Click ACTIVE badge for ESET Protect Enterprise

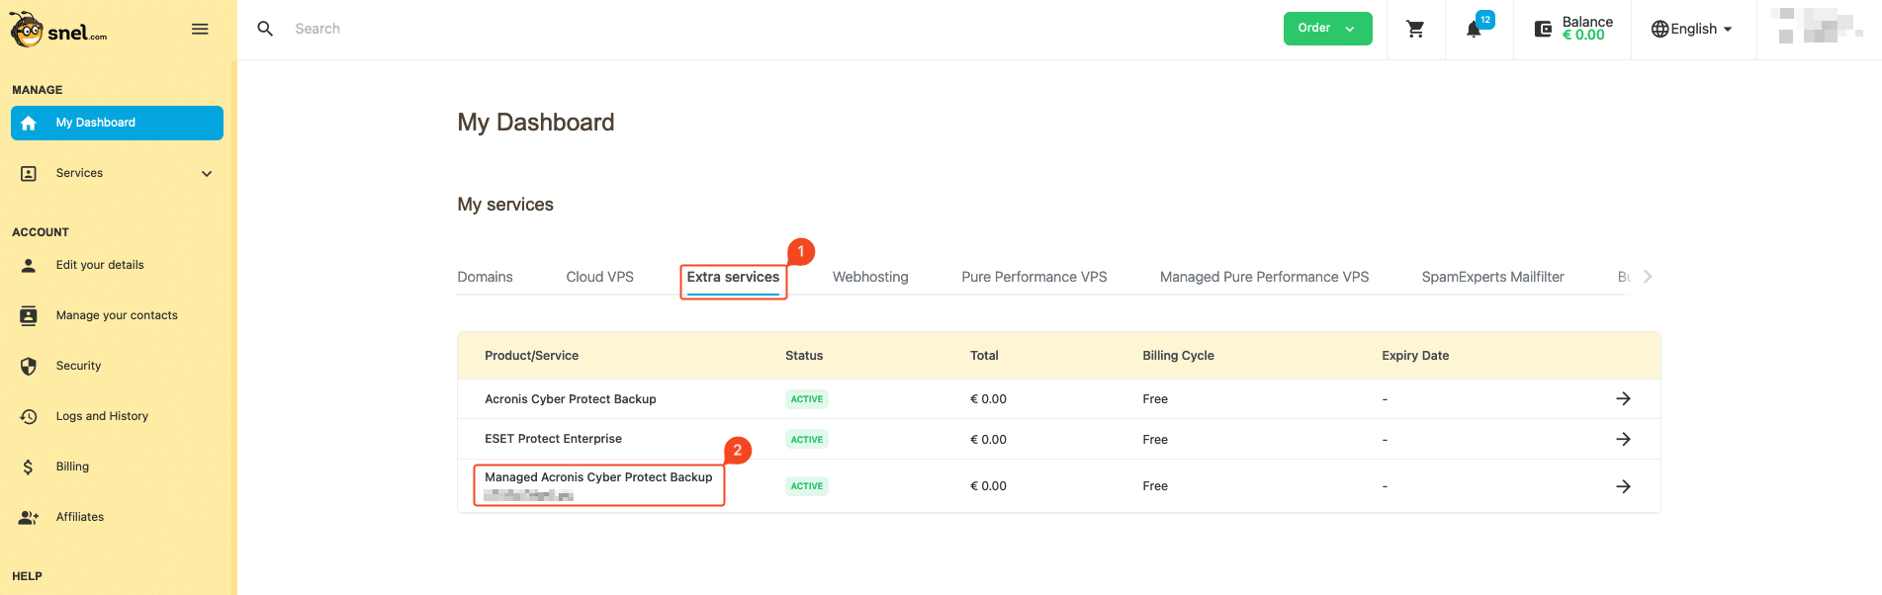[x=807, y=440]
